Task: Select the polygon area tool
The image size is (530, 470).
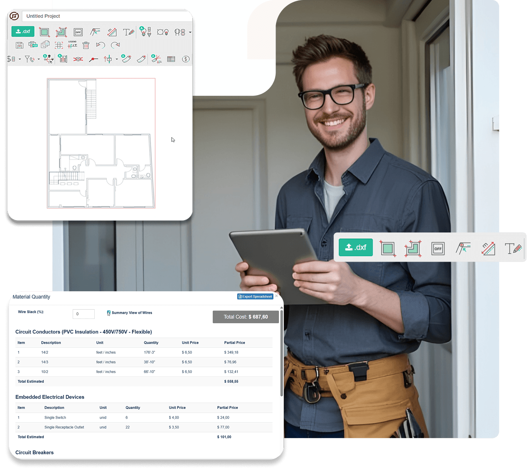Action: pos(61,32)
